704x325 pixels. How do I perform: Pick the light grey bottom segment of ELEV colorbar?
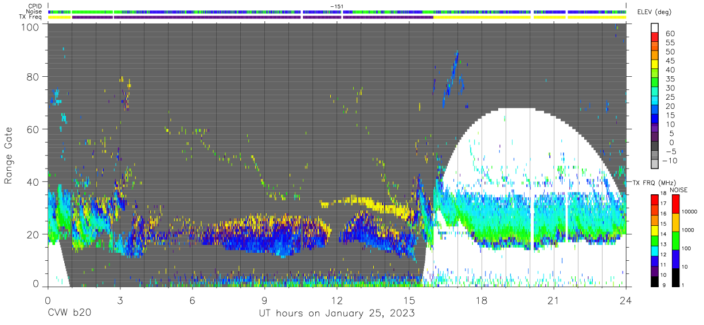point(655,164)
